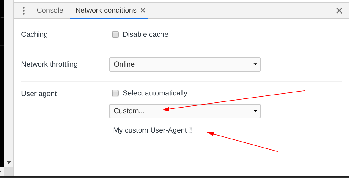Switch to the Console tab

(50, 10)
